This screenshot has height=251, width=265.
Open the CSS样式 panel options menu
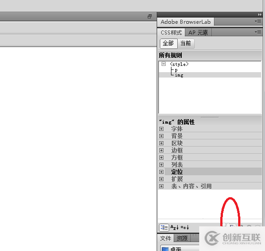coord(258,32)
